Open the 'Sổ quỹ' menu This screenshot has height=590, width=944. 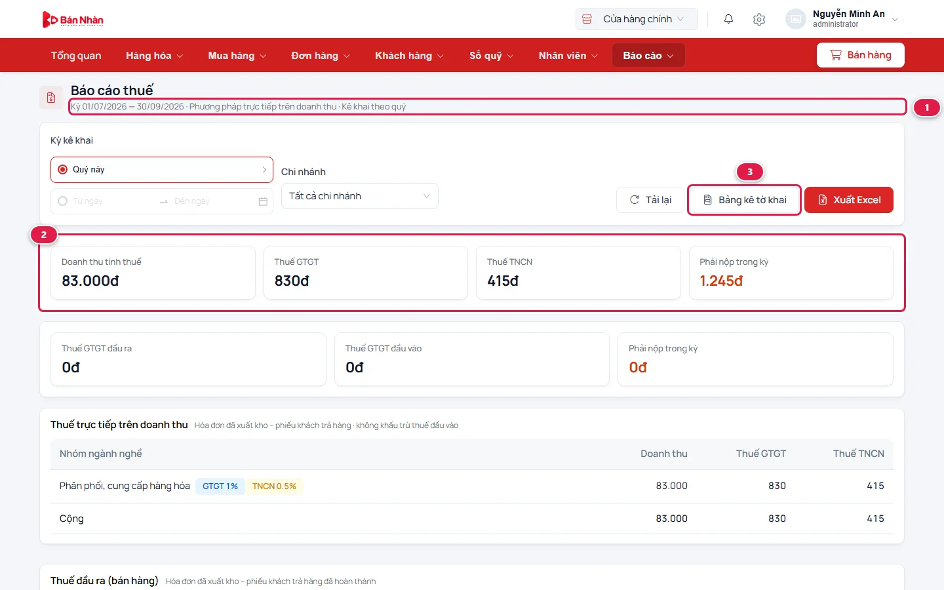pos(492,56)
